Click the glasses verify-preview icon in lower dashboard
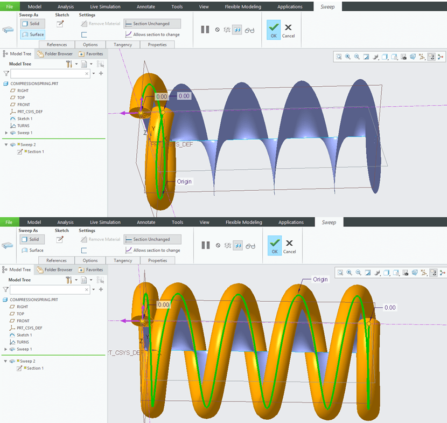The image size is (447, 423). pyautogui.click(x=249, y=245)
